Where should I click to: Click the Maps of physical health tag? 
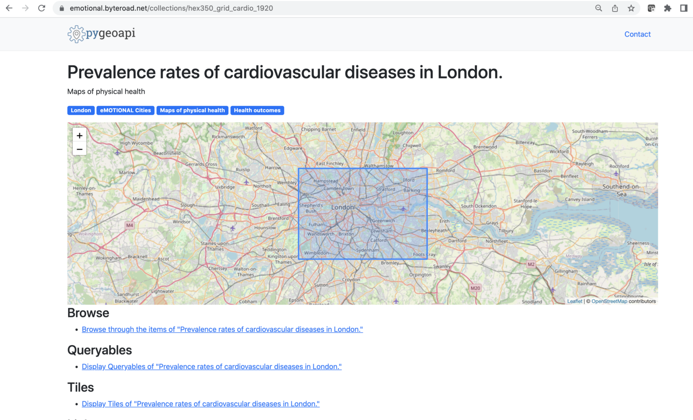(192, 111)
